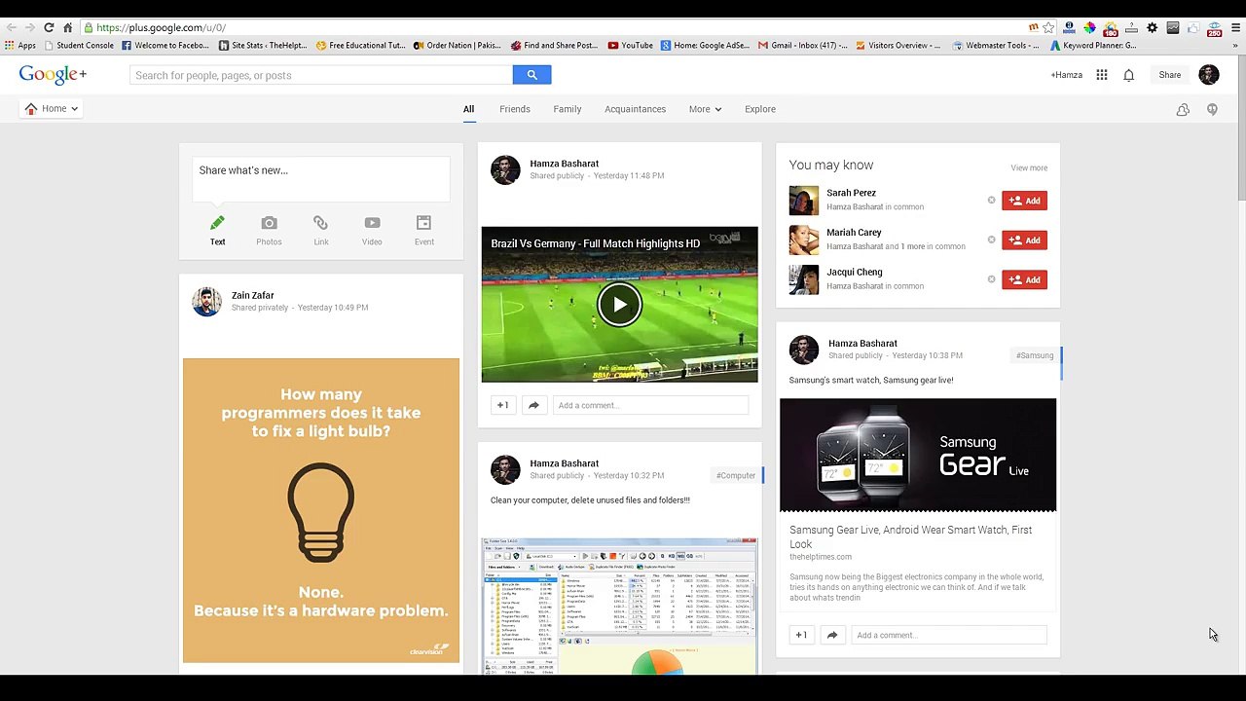Open the Explore tab
The width and height of the screenshot is (1246, 701).
(x=760, y=109)
